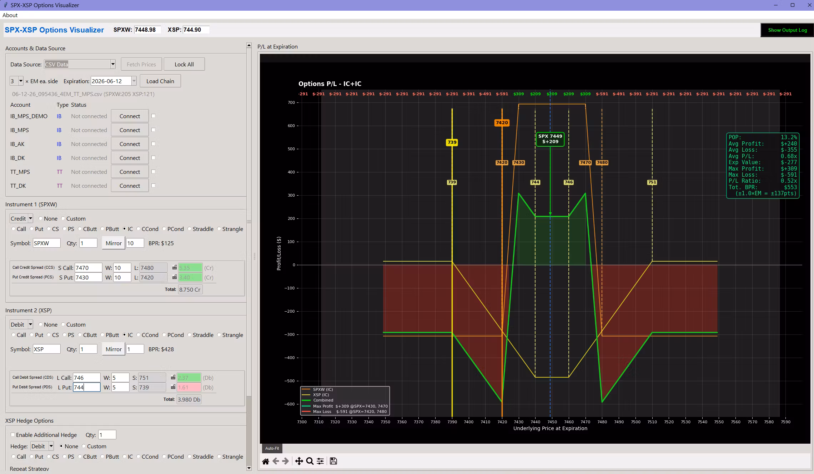This screenshot has width=814, height=474.
Task: Select the CButt radio in Instrument 1 (SPXW)
Action: click(80, 229)
